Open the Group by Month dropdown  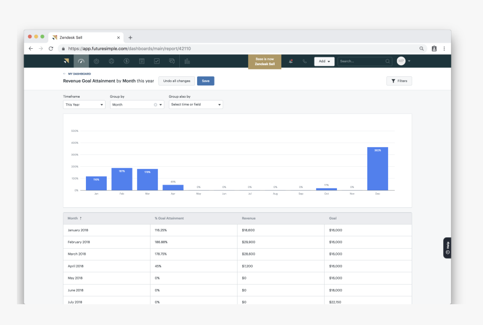(137, 104)
